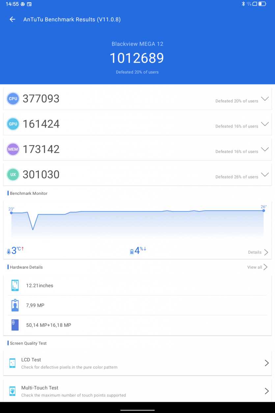Expand the CPU score details chevron
The width and height of the screenshot is (275, 413).
264,99
